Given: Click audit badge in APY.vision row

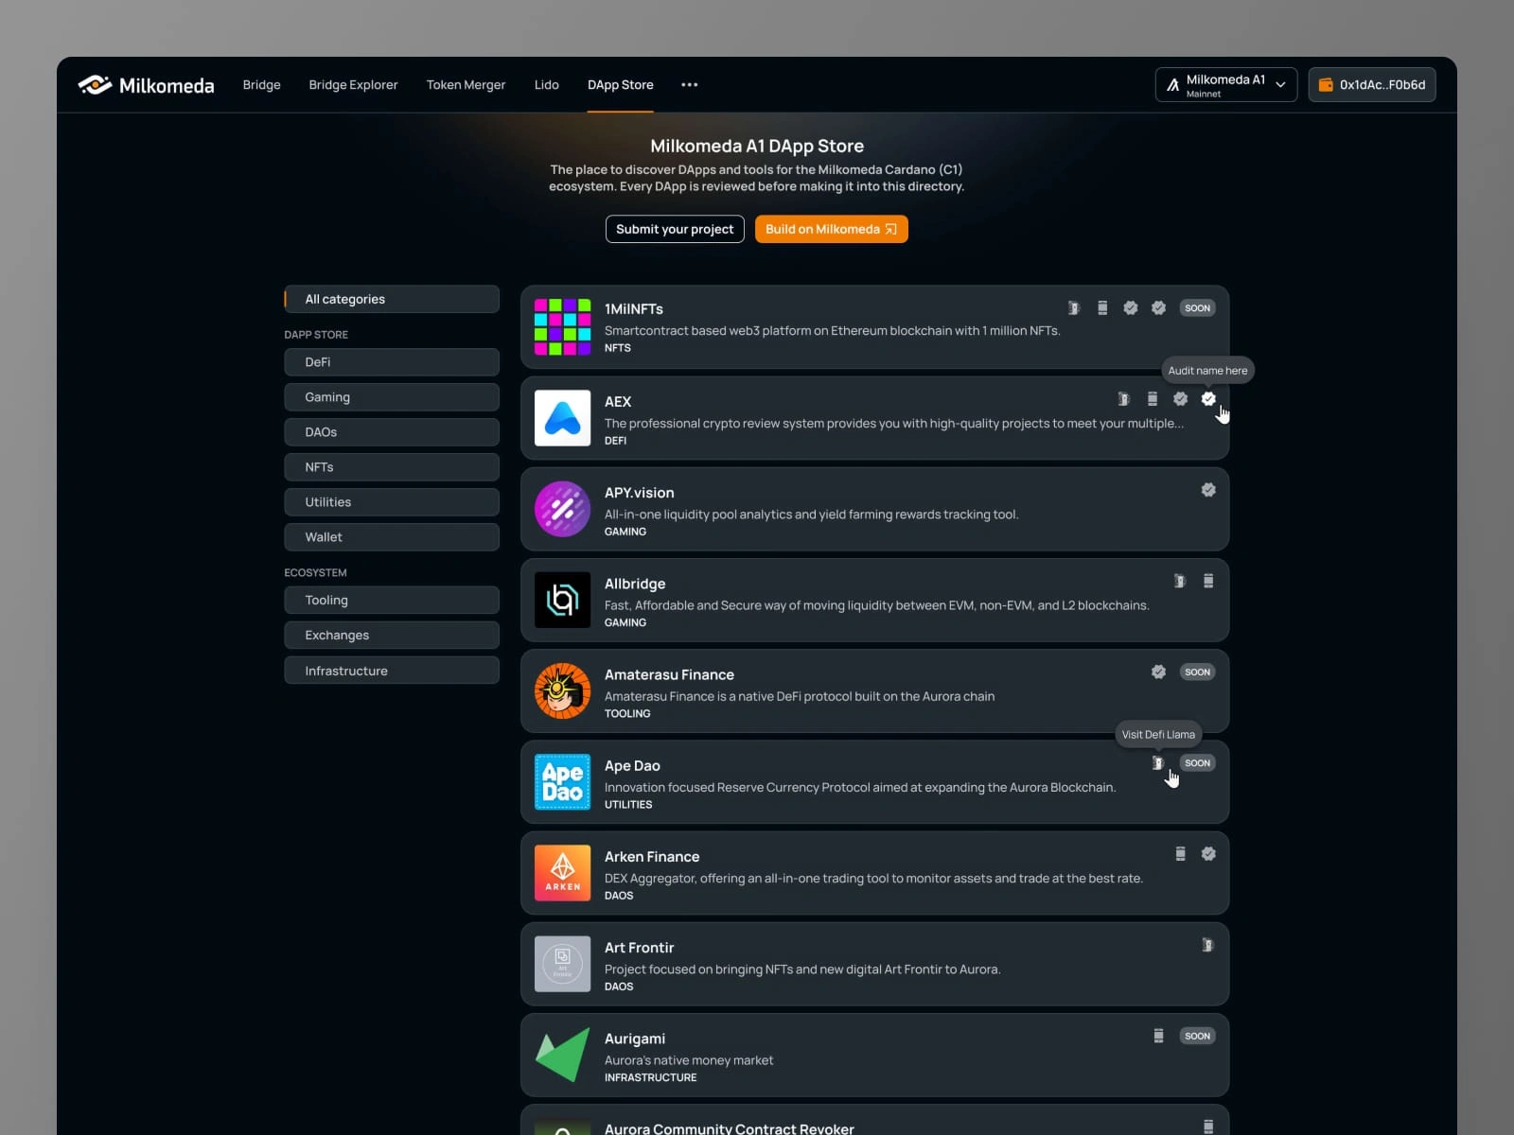Looking at the screenshot, I should 1208,490.
